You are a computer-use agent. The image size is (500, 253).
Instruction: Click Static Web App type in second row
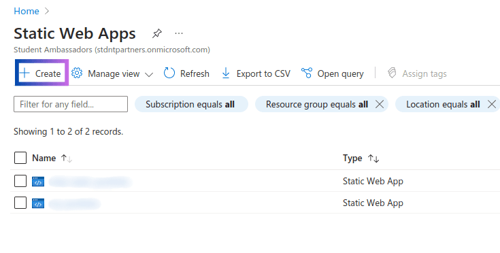point(373,203)
